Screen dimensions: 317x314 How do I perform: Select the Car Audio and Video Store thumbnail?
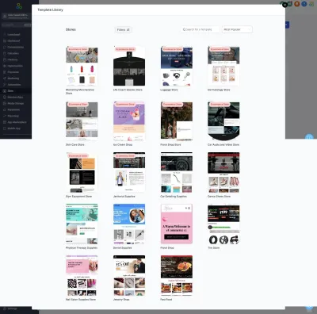pos(223,121)
